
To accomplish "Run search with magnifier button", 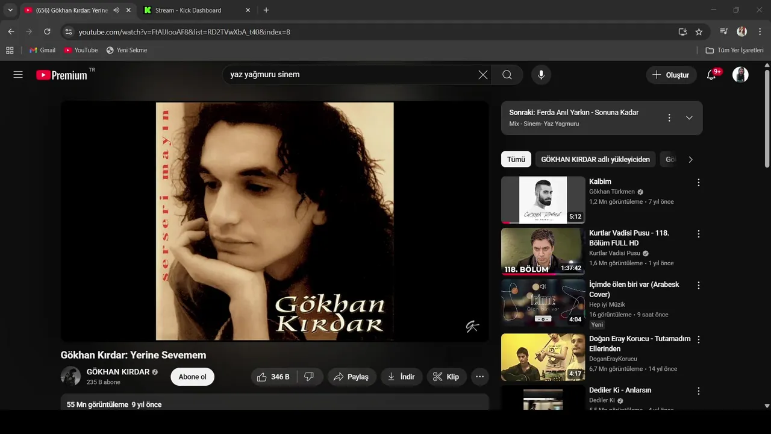I will 507,75.
